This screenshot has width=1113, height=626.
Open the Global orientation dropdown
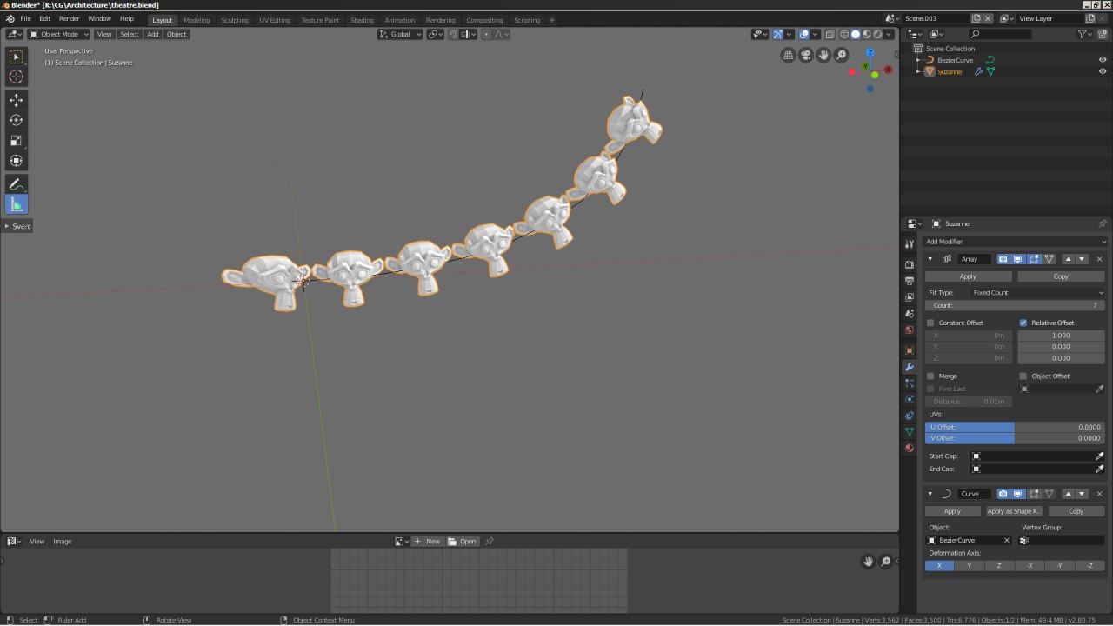(400, 34)
